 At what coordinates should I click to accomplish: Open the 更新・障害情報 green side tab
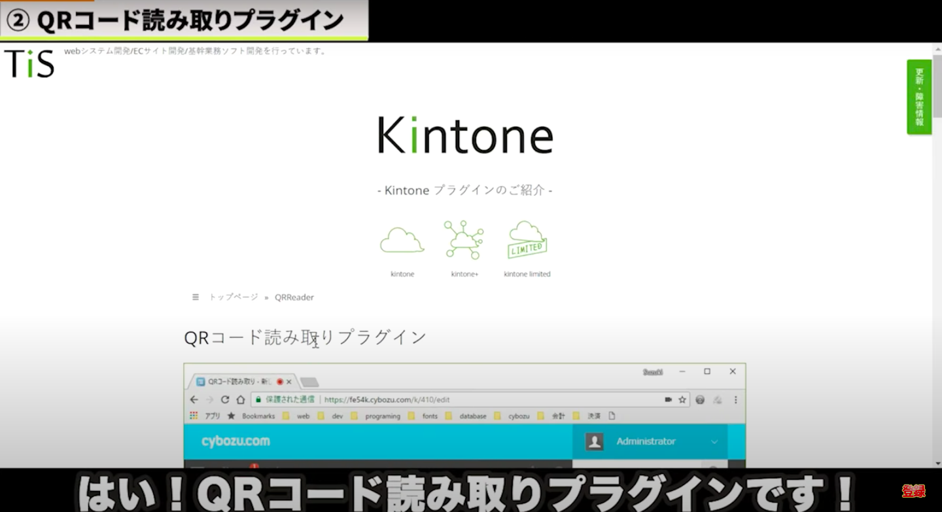pyautogui.click(x=919, y=97)
